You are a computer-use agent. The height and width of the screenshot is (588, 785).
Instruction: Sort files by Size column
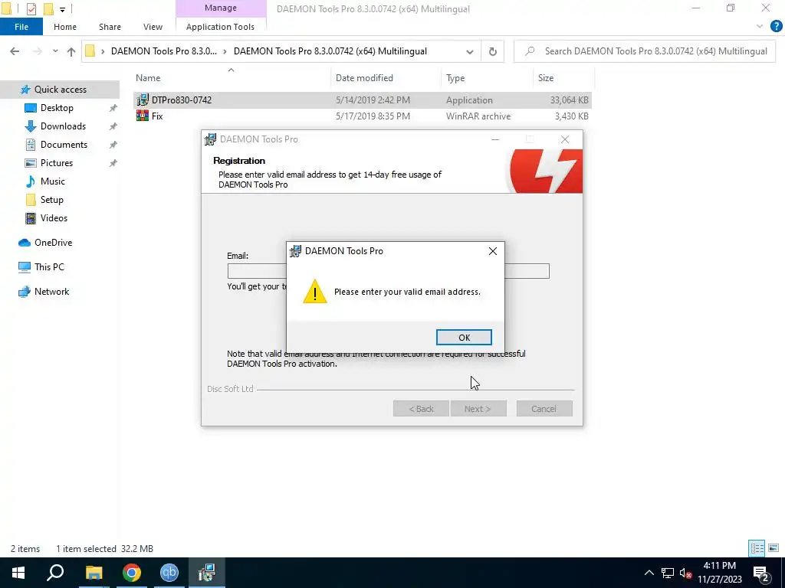tap(546, 78)
